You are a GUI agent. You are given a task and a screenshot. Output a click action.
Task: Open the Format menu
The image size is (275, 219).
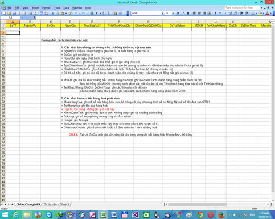(46, 8)
